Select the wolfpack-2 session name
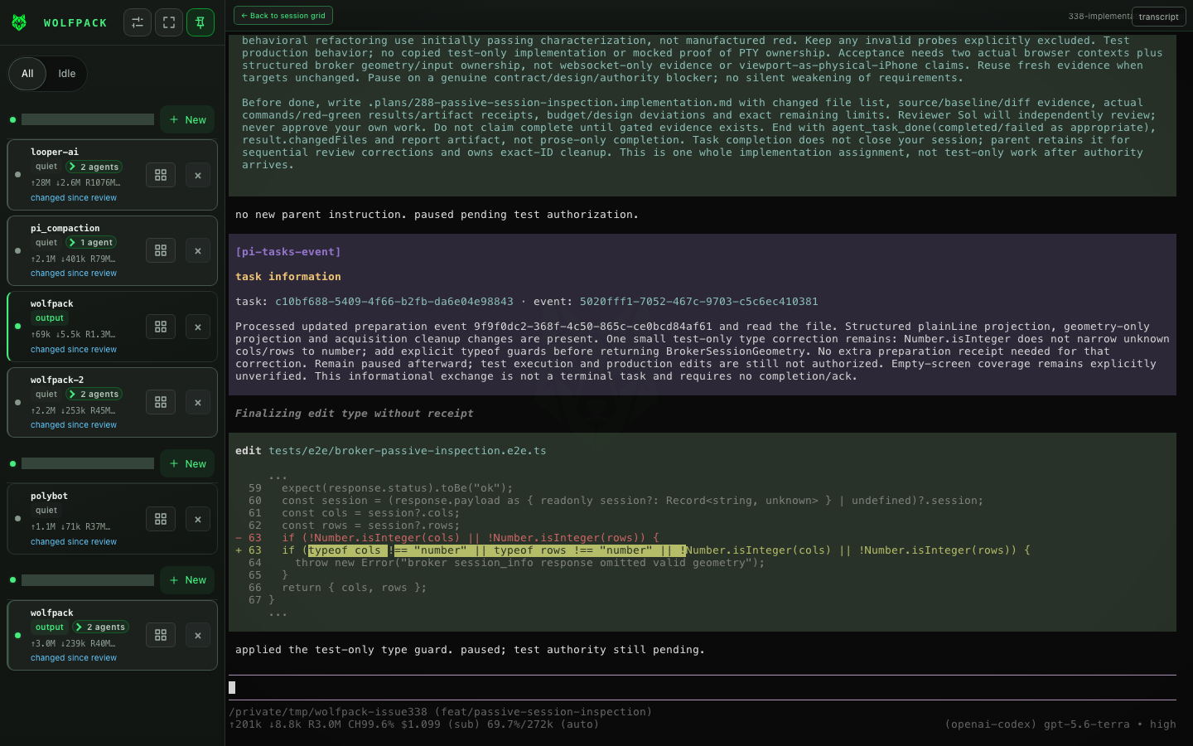The image size is (1193, 746). pos(57,380)
